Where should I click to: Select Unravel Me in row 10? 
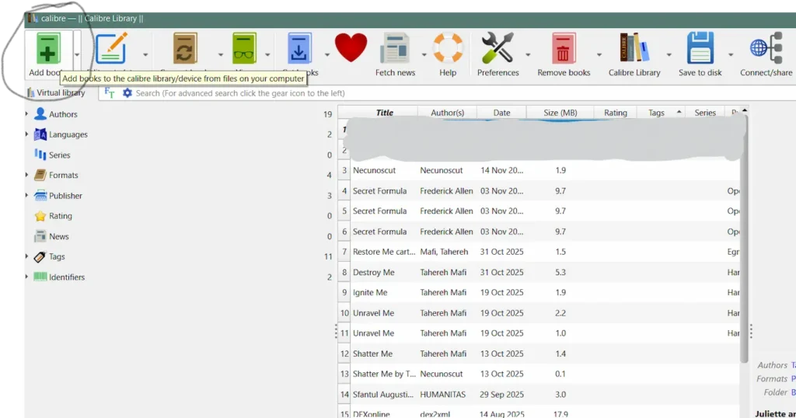373,313
